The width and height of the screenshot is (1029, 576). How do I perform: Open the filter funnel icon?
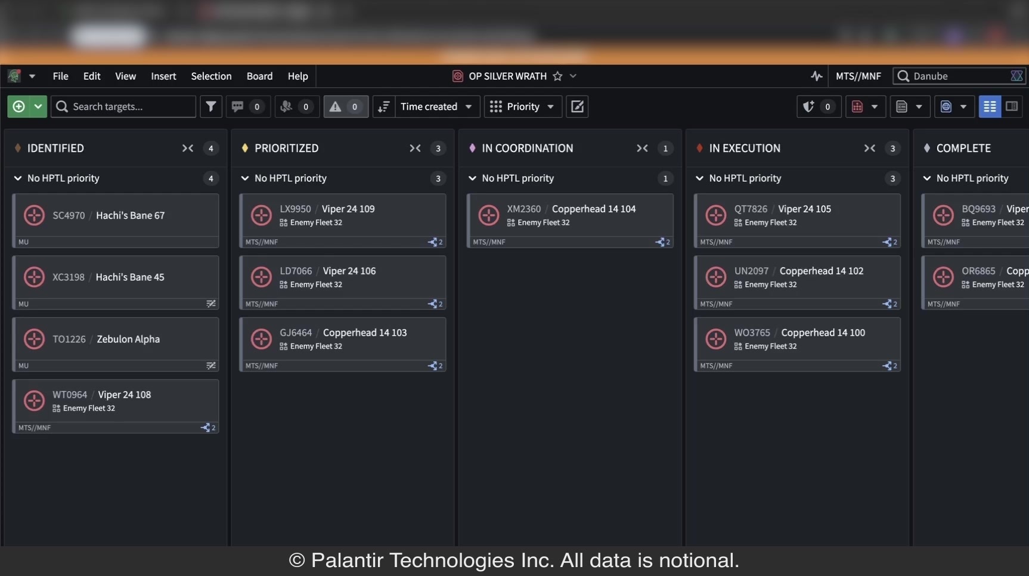tap(211, 107)
